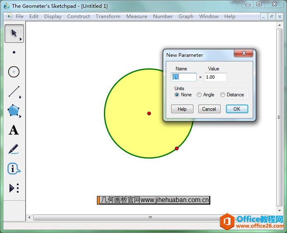
Task: Open the Custom Tools button
Action: (x=14, y=188)
